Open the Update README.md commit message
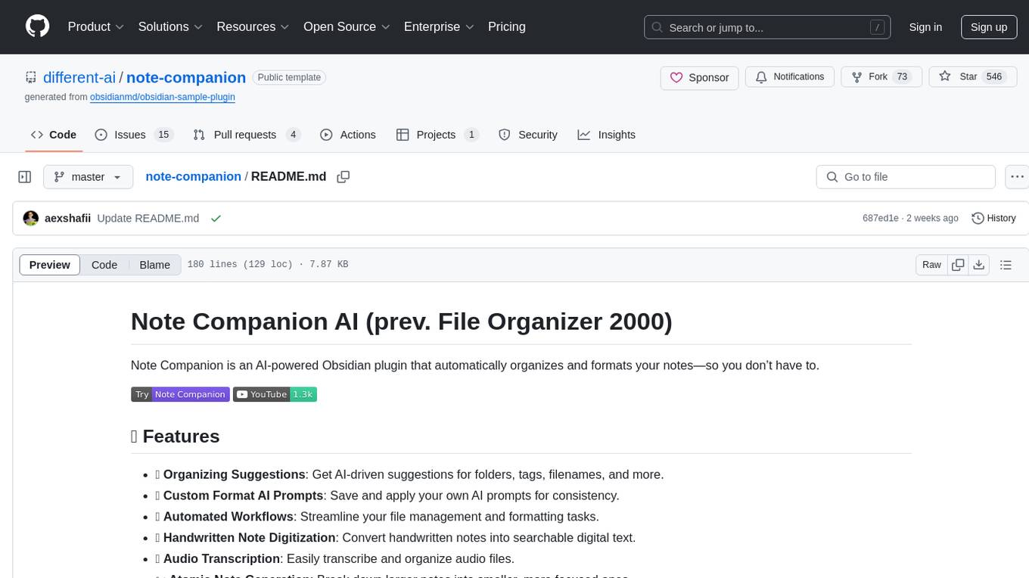1029x578 pixels. (148, 218)
